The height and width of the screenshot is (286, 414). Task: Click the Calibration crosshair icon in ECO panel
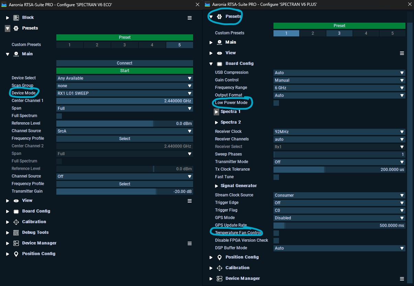point(16,222)
